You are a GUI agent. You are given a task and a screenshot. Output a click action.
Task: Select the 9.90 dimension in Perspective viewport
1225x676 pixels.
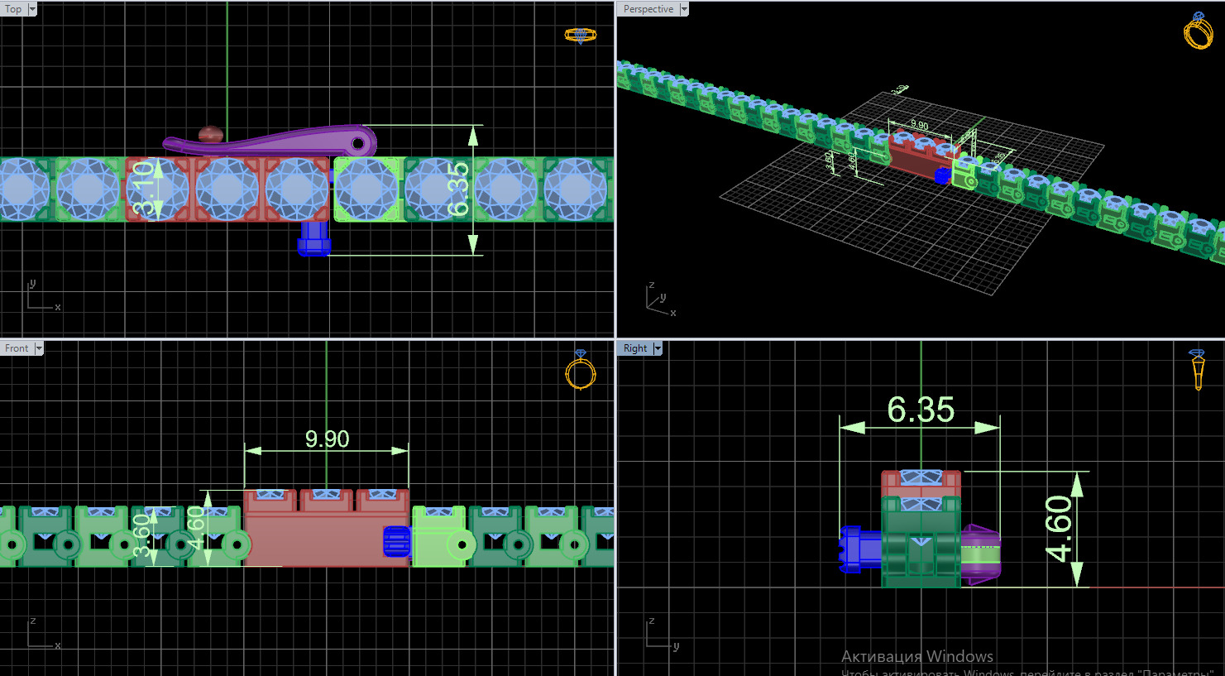[919, 124]
